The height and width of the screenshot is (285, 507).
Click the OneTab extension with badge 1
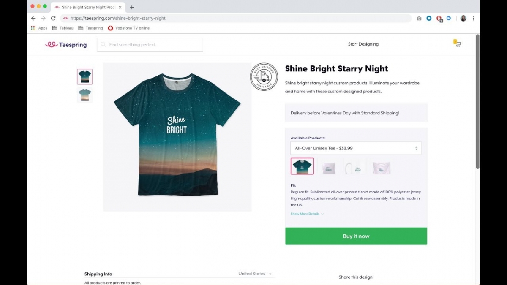(x=439, y=18)
